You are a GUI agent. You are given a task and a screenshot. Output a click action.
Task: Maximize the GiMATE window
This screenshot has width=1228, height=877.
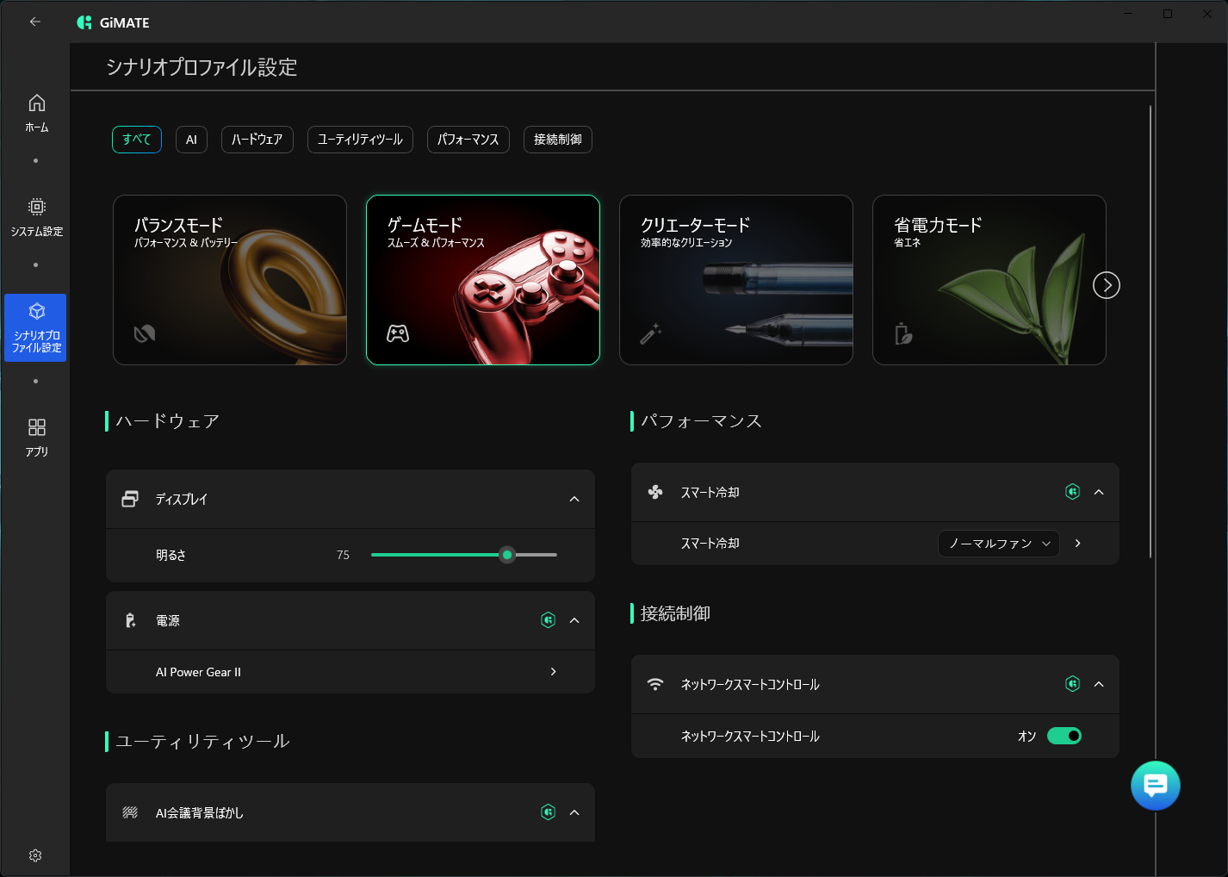coord(1168,14)
